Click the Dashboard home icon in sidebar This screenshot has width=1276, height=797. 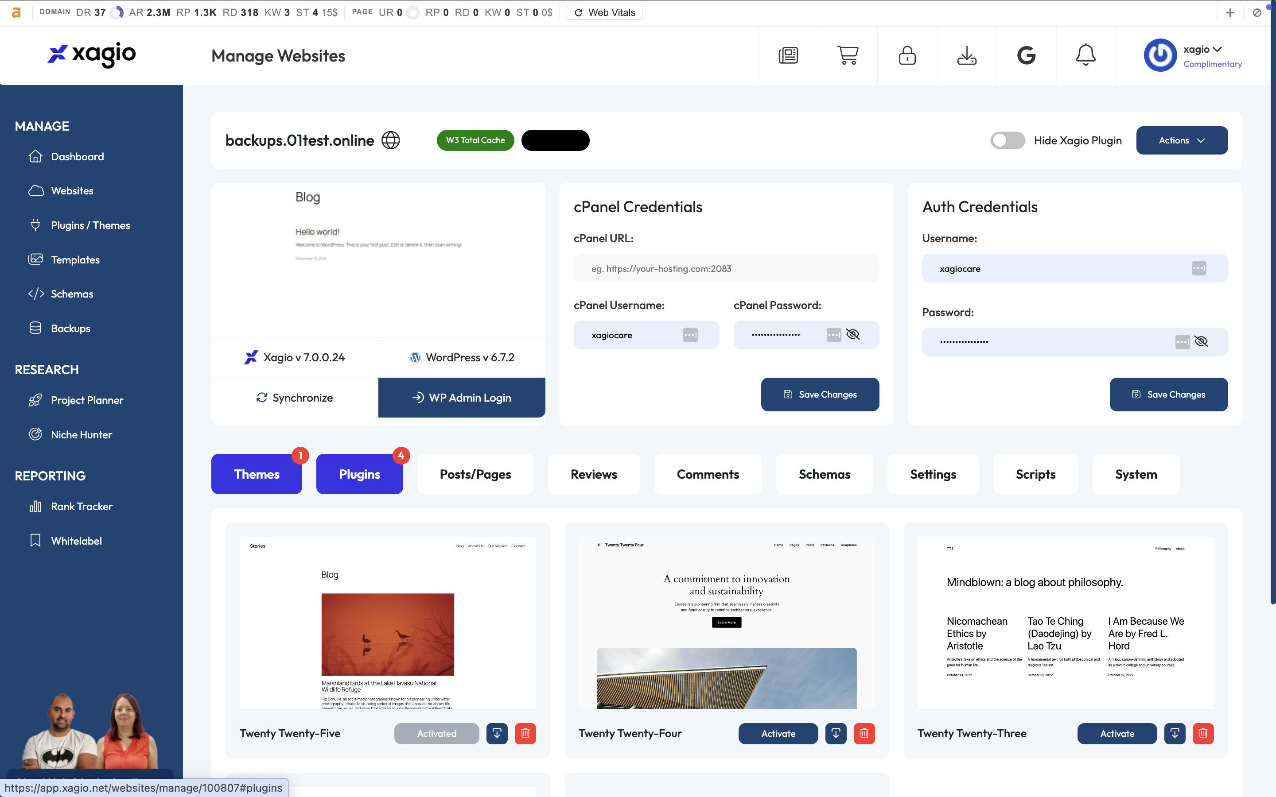point(35,157)
